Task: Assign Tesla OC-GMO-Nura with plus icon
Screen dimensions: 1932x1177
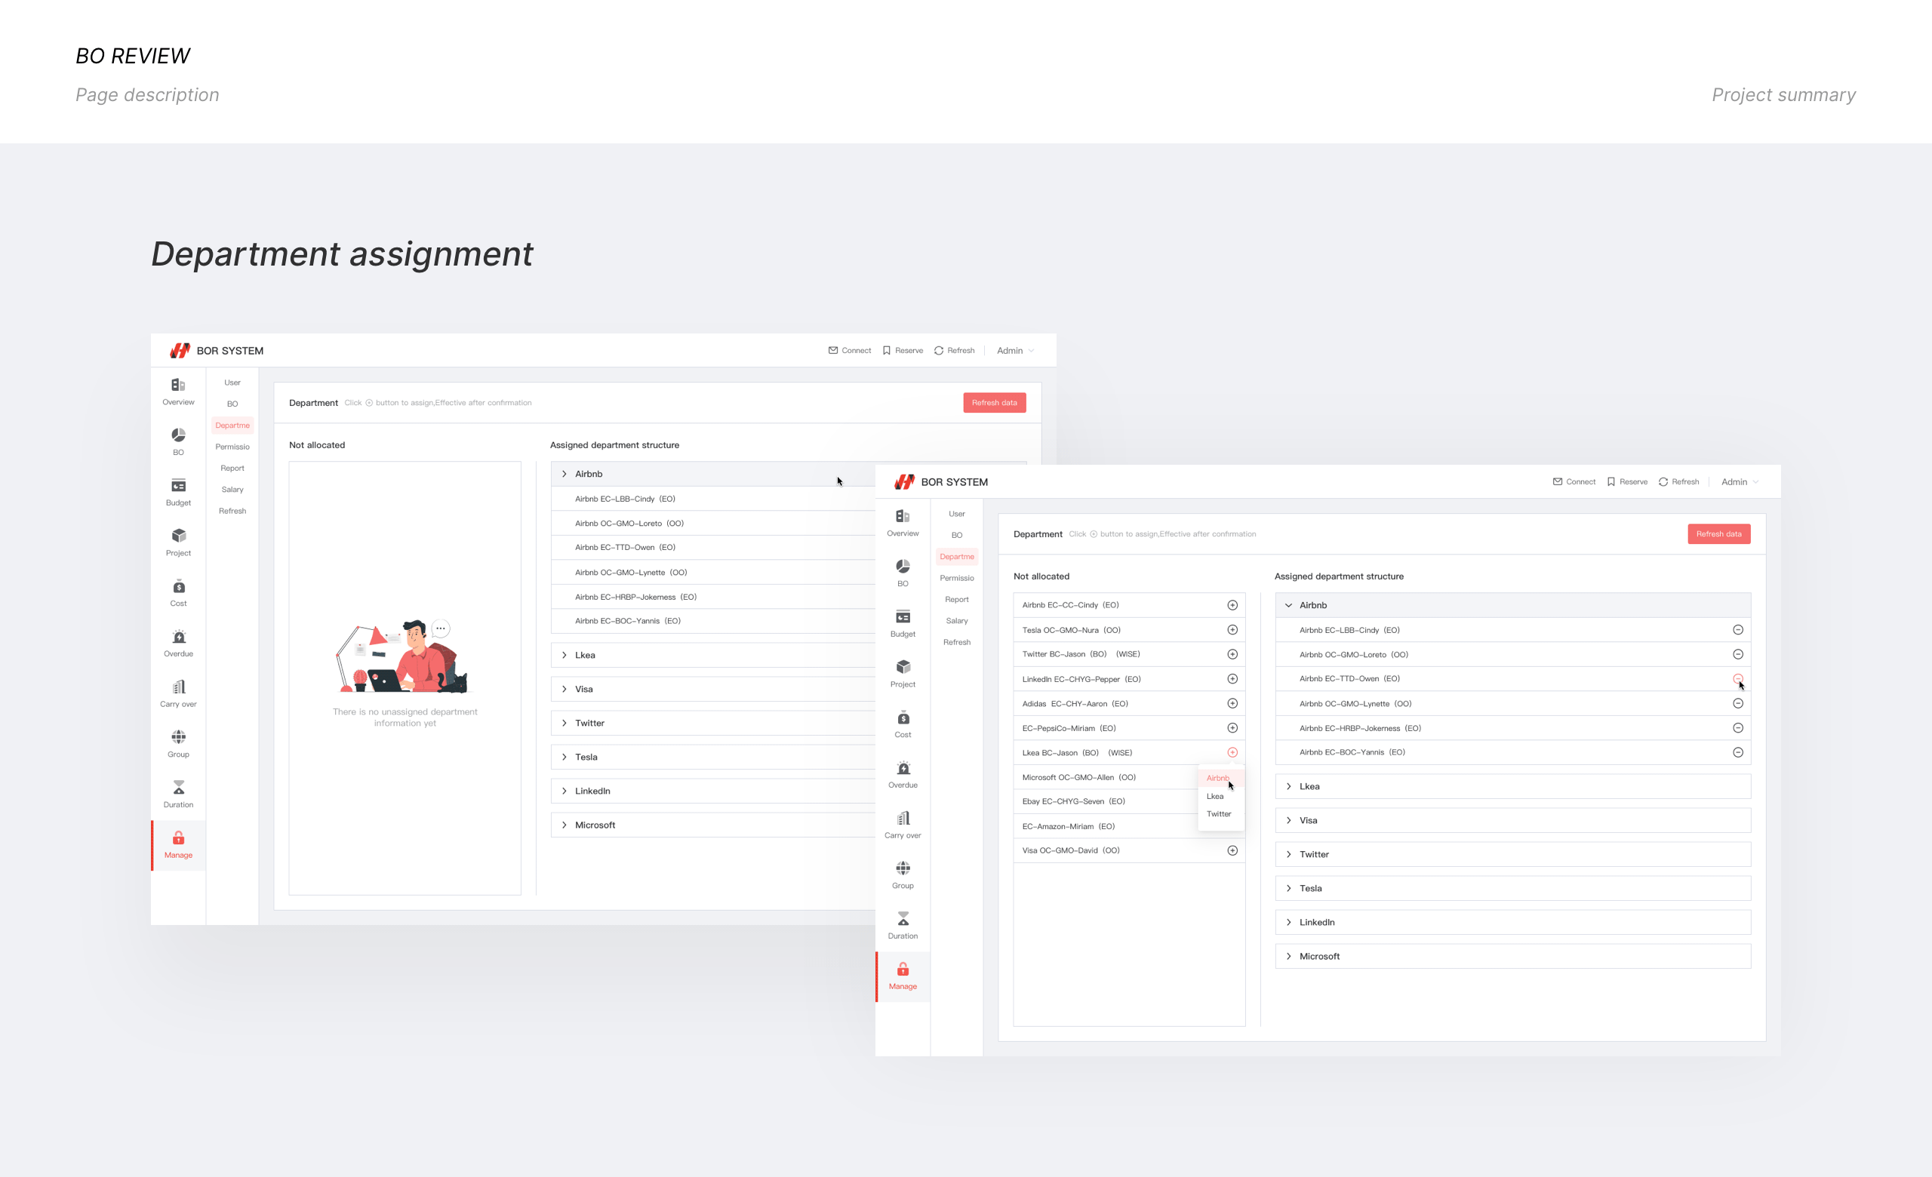Action: [1232, 630]
